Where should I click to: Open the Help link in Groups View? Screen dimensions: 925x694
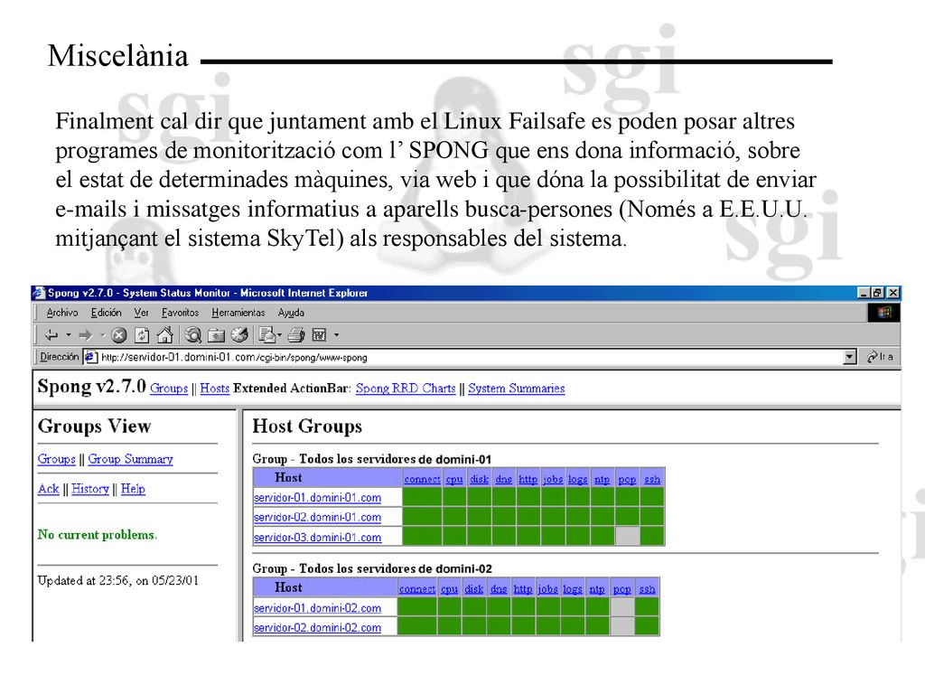133,489
